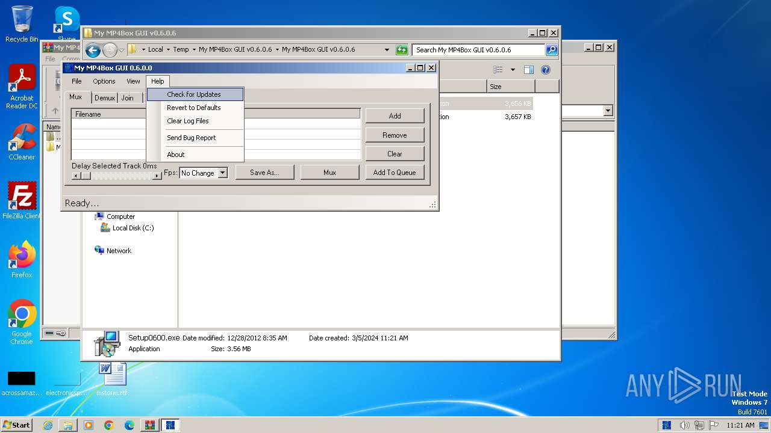Expand Local breadcrumb arrow in address bar
The image size is (771, 433).
tap(168, 50)
